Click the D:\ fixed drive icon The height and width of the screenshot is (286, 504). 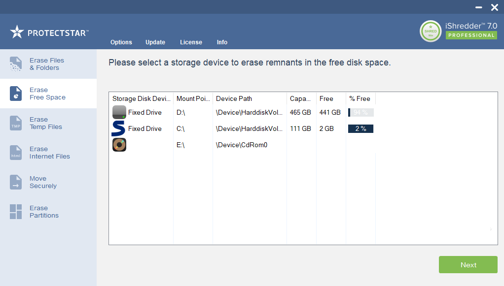pos(119,112)
